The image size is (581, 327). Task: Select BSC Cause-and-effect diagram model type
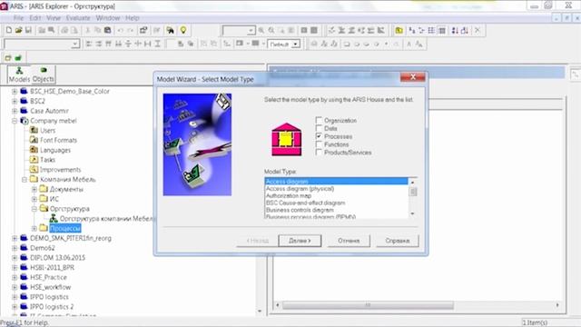[x=336, y=203]
